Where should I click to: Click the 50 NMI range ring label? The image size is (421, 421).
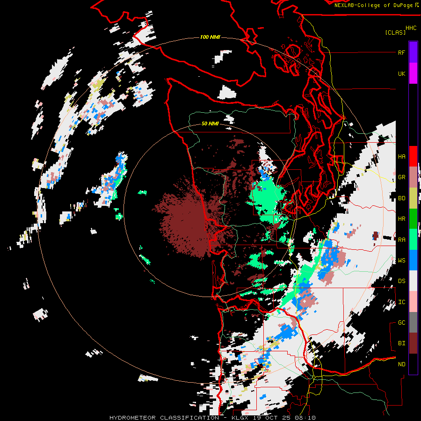tap(210, 124)
